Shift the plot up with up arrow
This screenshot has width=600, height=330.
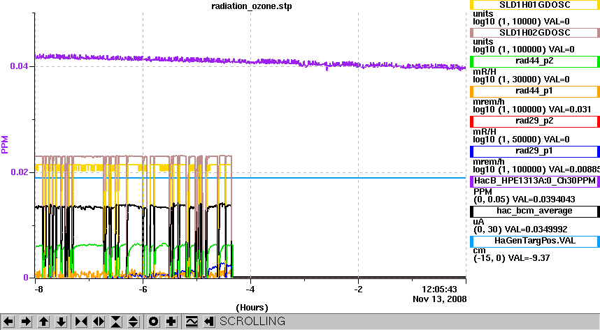43,322
